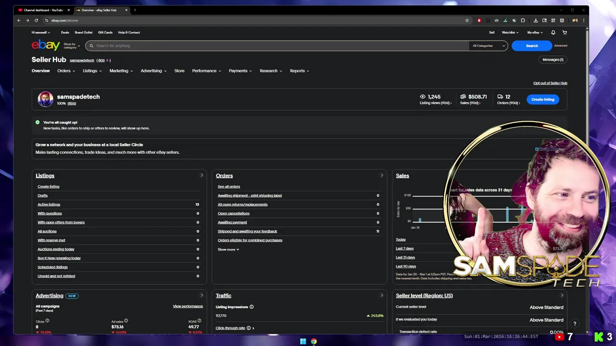
Task: Open the Payments menu
Action: coord(240,71)
